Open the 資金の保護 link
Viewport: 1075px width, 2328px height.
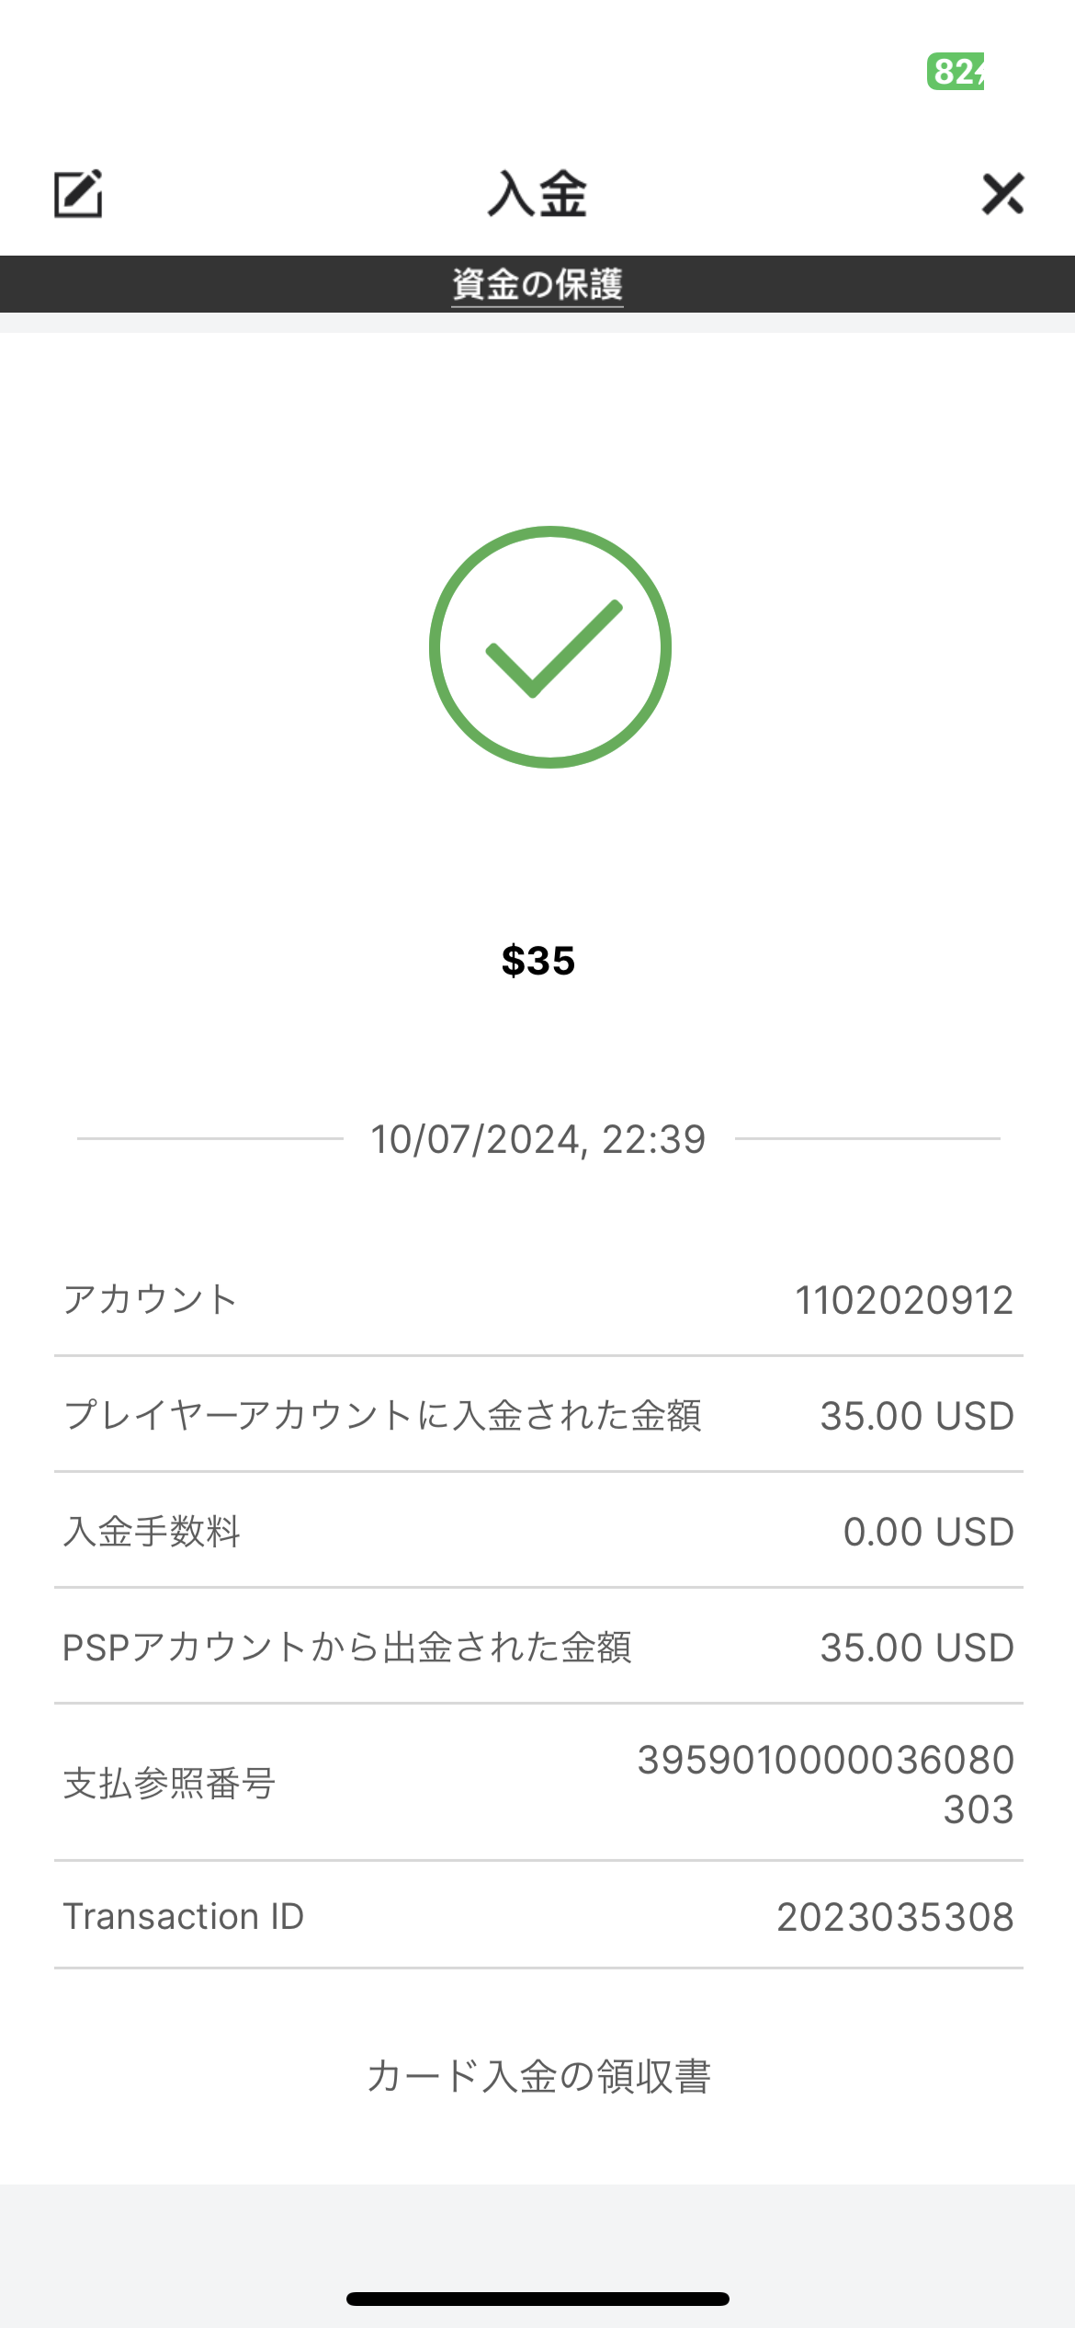(x=537, y=284)
